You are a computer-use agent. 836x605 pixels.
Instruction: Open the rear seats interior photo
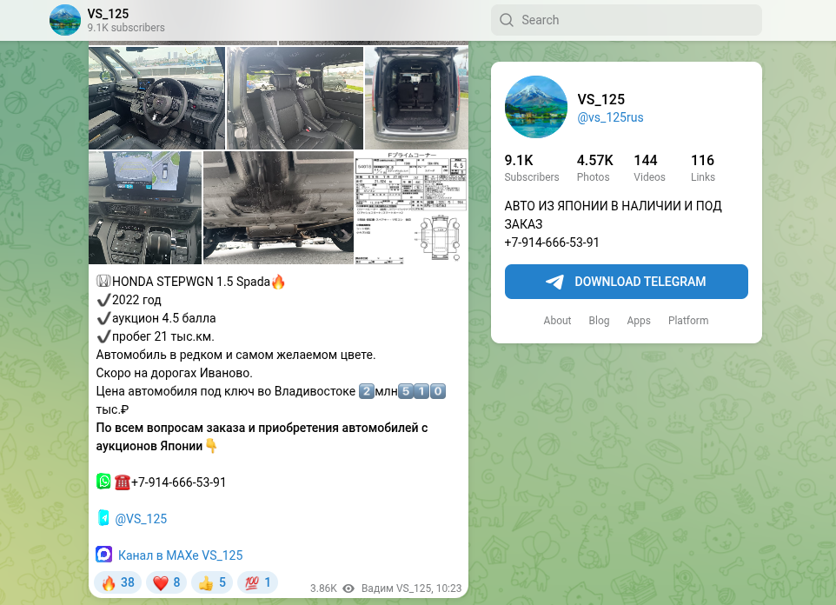295,98
